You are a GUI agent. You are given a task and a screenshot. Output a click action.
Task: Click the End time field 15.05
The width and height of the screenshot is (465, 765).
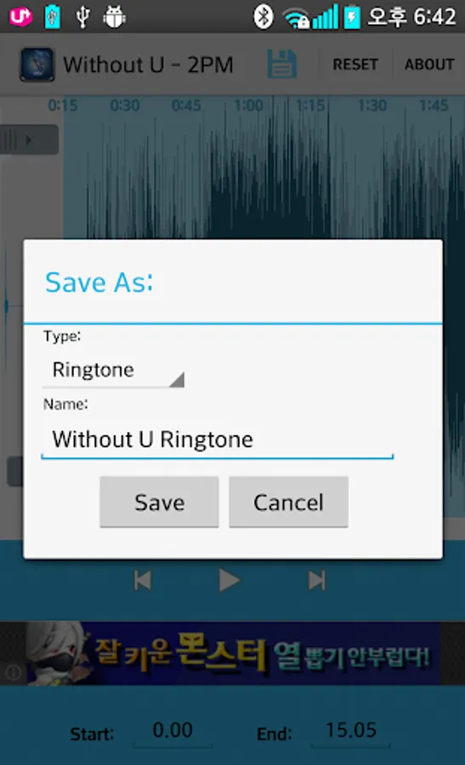350,731
